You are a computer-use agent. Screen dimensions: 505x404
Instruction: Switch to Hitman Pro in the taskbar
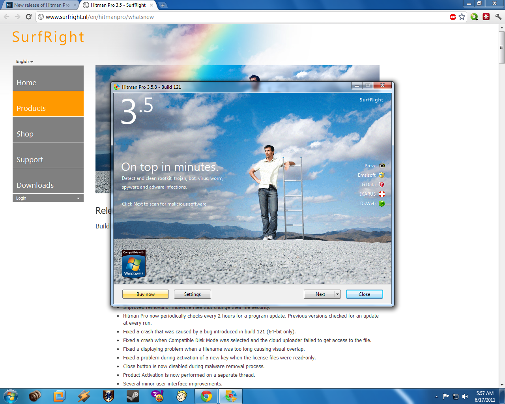[230, 396]
